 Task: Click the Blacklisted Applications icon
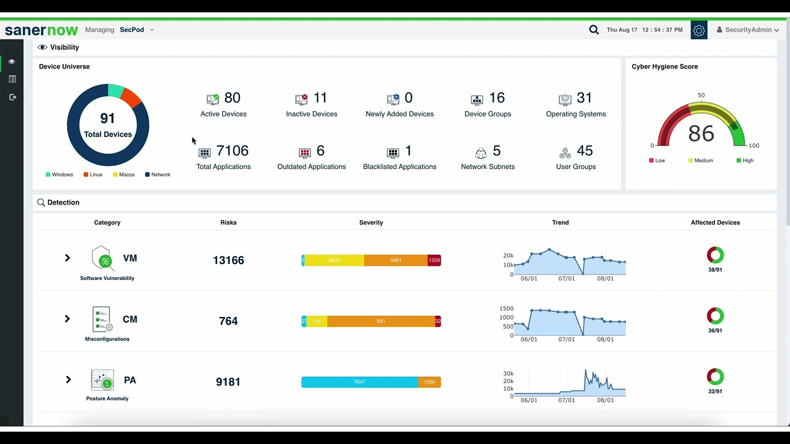(x=393, y=152)
